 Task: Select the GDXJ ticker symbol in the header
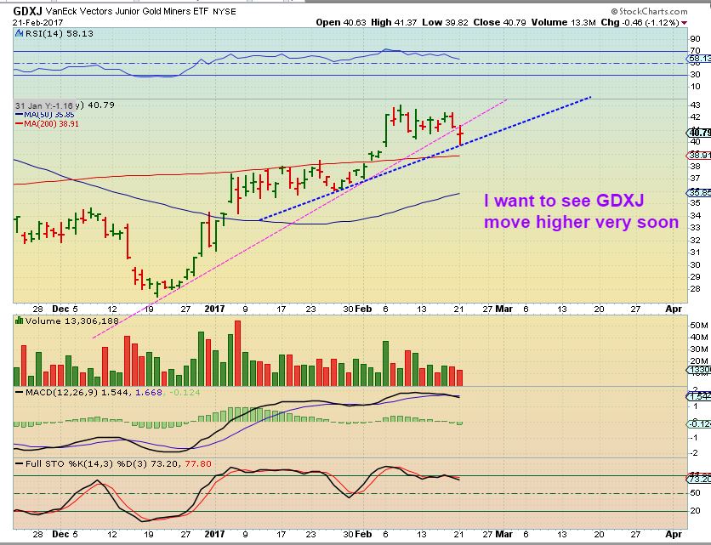point(28,11)
